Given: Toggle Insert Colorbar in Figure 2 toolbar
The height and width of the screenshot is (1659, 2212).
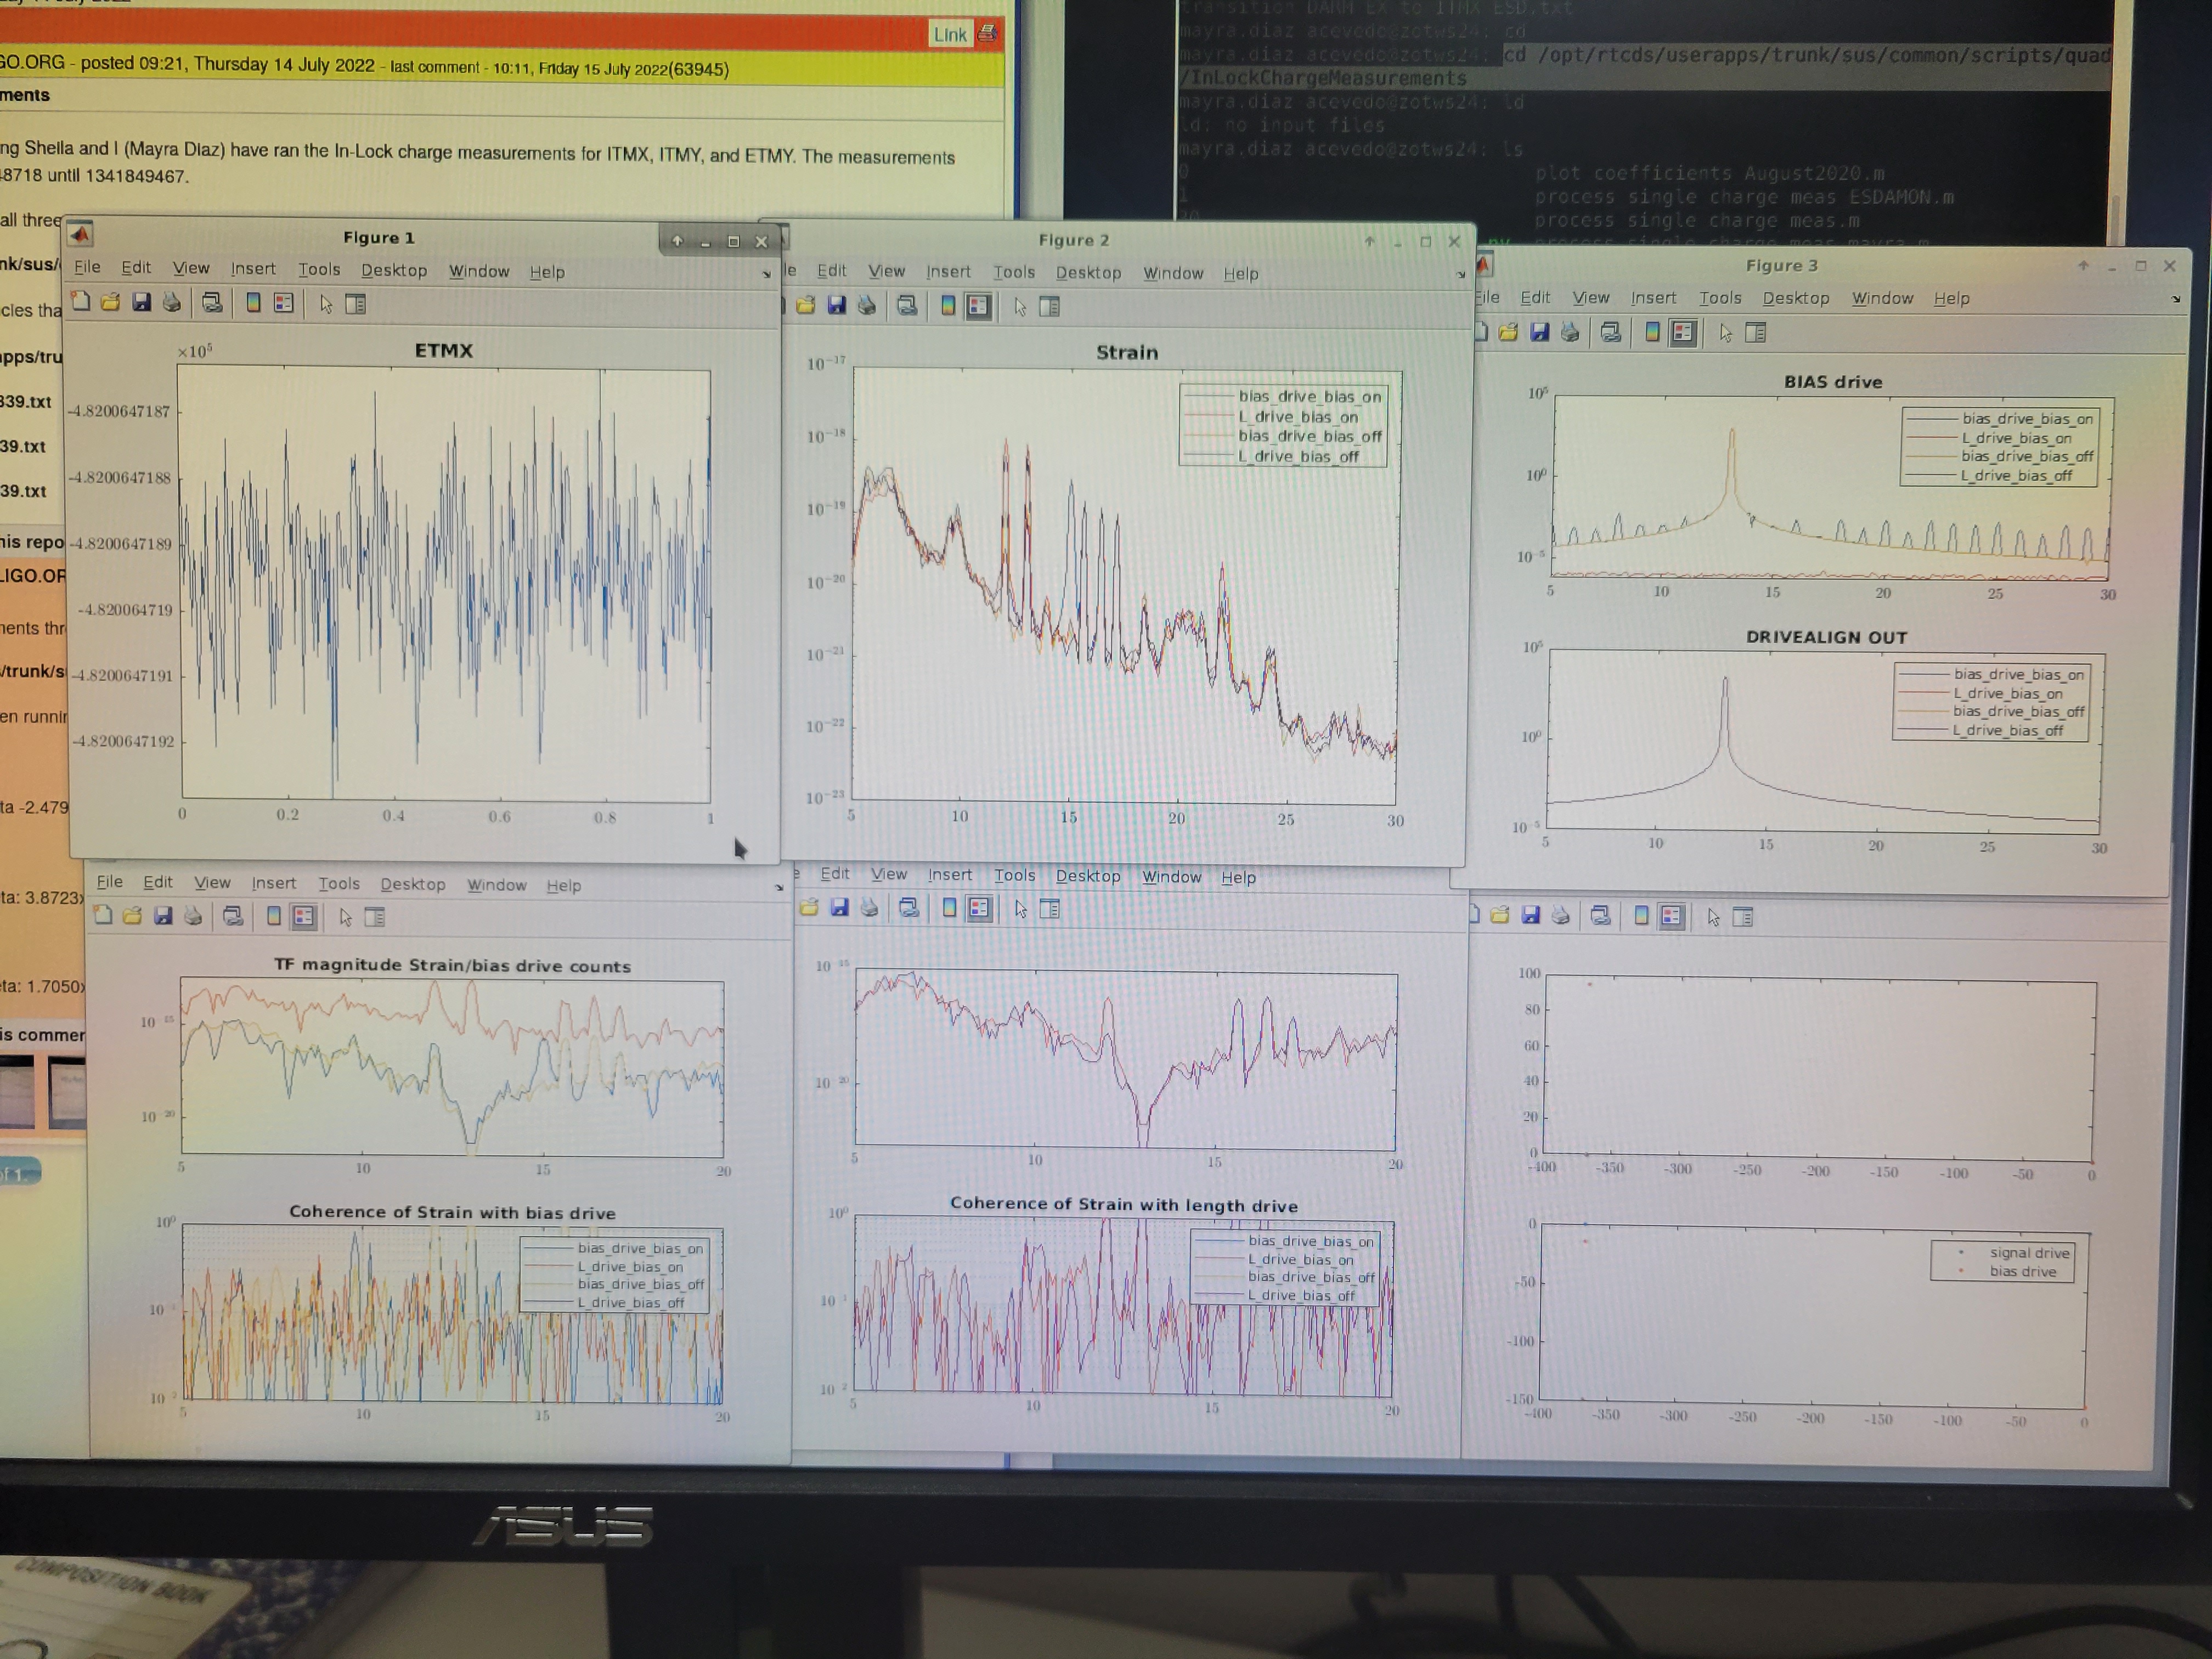Looking at the screenshot, I should pyautogui.click(x=948, y=306).
